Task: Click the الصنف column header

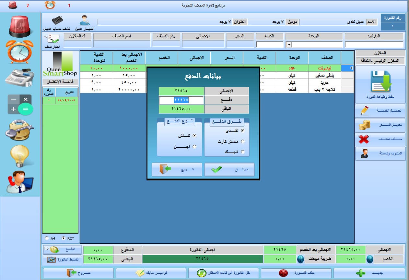Action: [324, 58]
